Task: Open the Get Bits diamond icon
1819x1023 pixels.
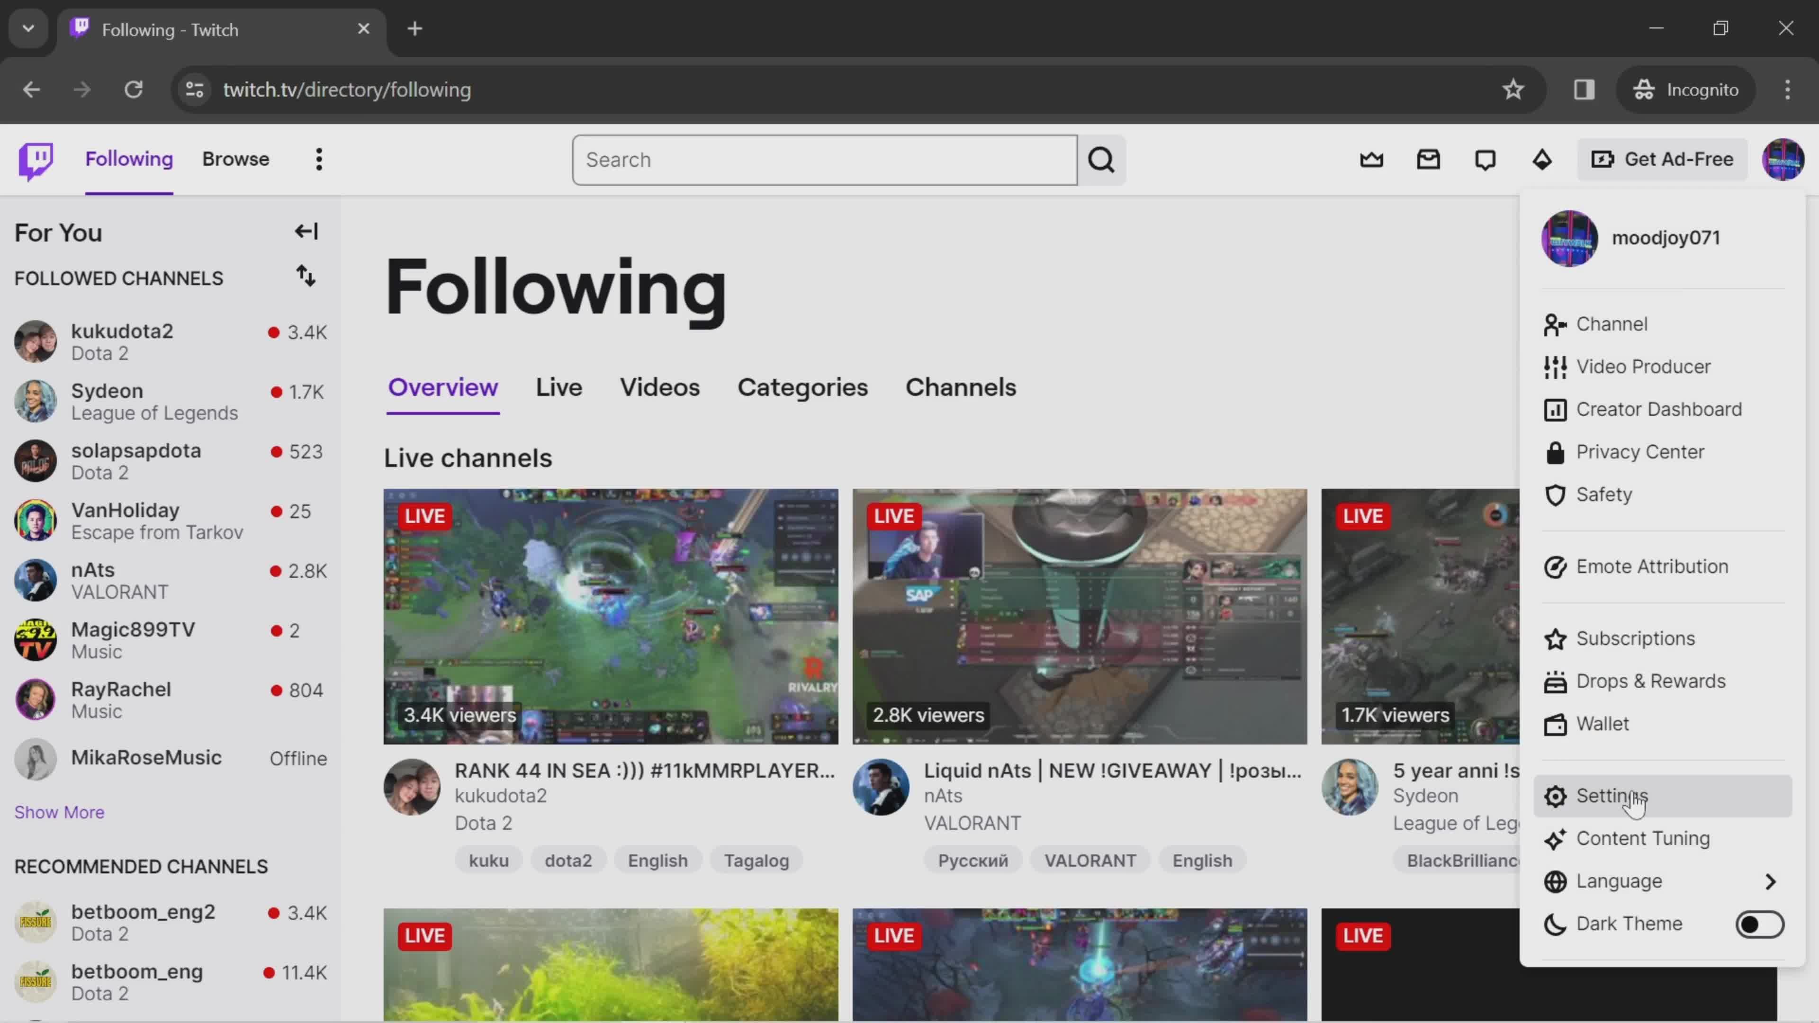Action: 1542,160
